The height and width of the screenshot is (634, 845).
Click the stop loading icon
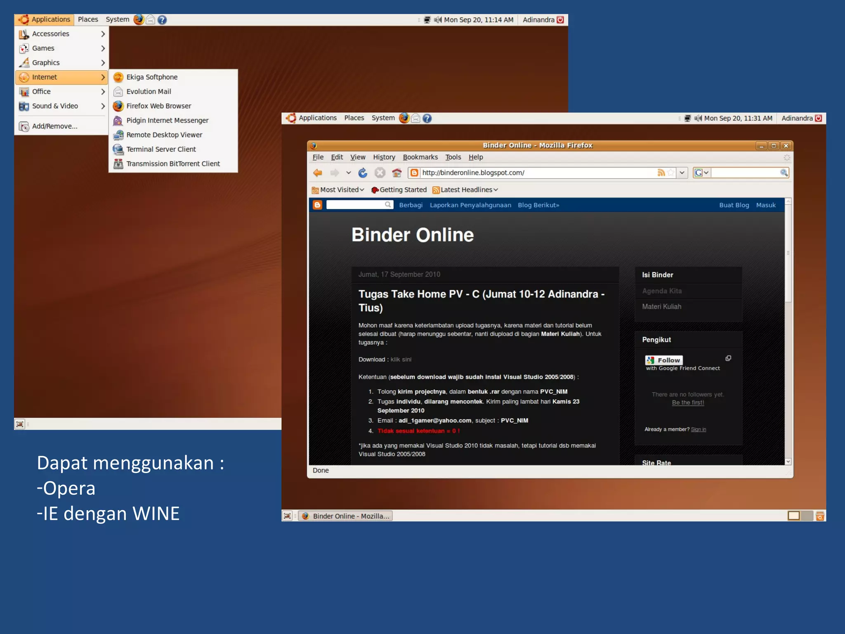tap(380, 173)
